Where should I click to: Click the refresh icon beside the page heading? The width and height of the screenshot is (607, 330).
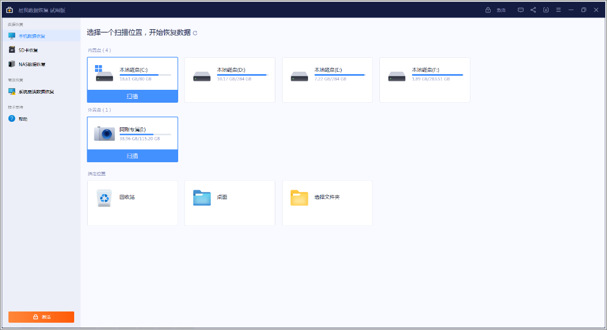pos(195,33)
